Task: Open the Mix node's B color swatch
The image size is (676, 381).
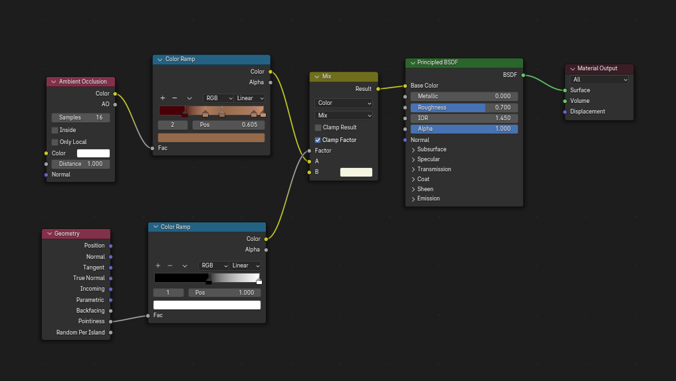Action: click(x=356, y=172)
